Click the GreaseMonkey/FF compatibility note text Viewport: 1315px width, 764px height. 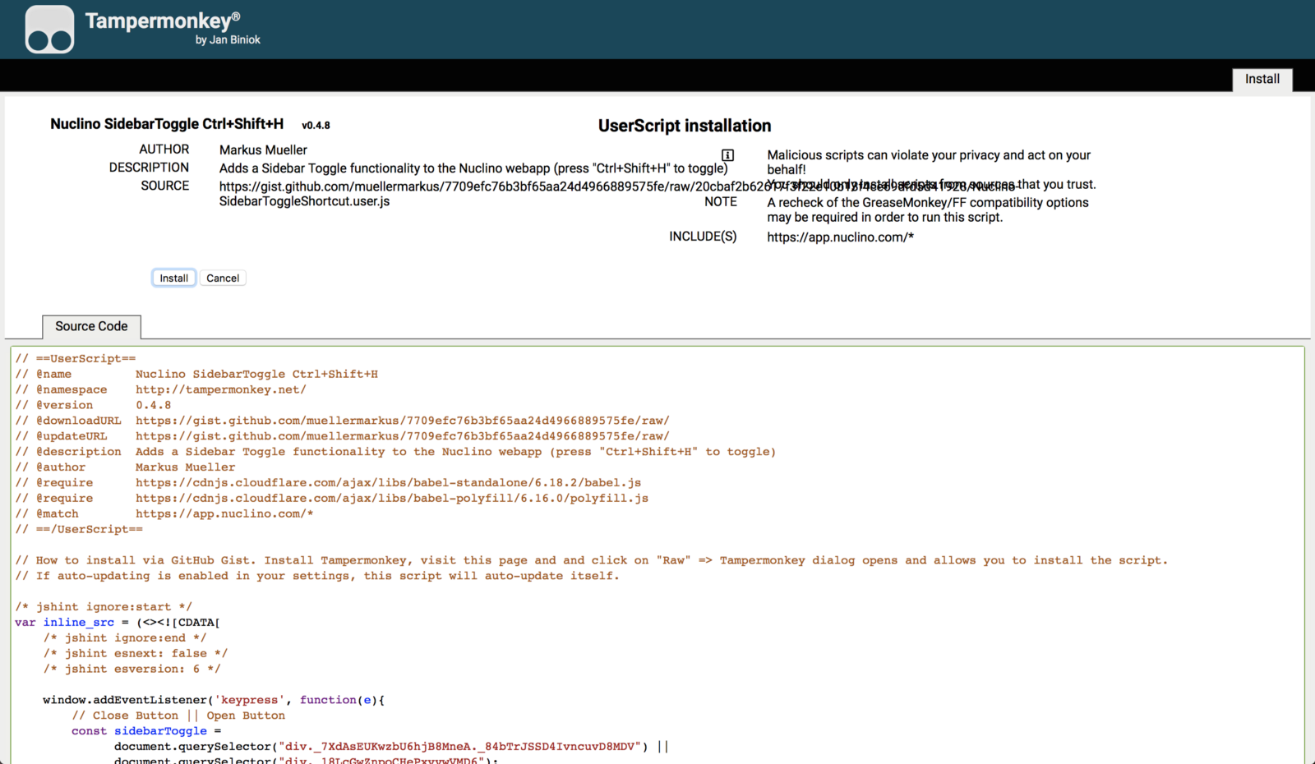[928, 210]
